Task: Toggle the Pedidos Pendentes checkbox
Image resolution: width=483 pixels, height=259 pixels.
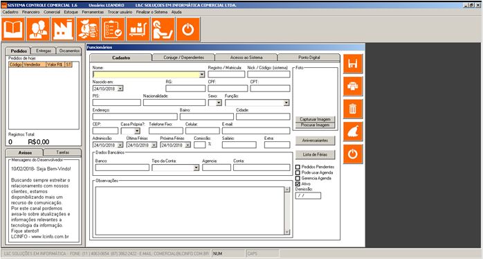Action: [298, 167]
